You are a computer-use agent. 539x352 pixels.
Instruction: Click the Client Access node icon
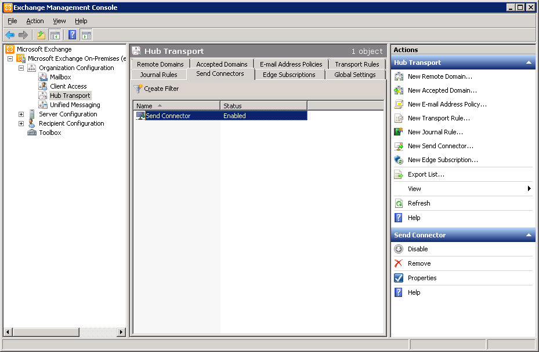tap(43, 86)
